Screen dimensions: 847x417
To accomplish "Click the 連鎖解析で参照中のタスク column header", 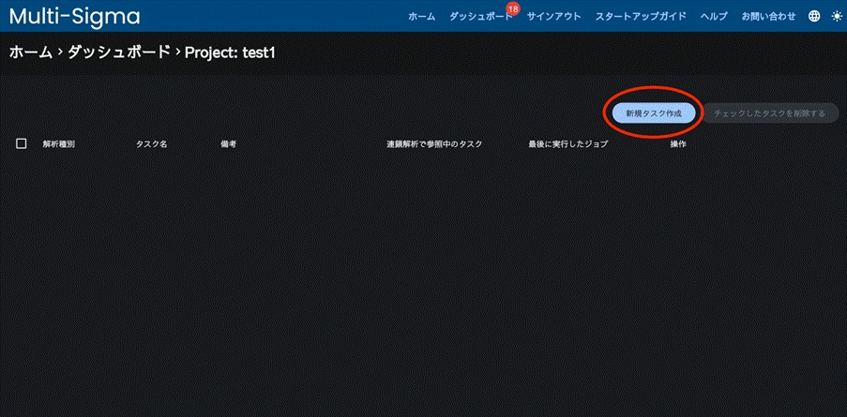I will 434,144.
